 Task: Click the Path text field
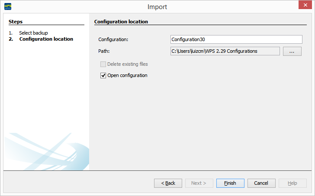pos(225,51)
